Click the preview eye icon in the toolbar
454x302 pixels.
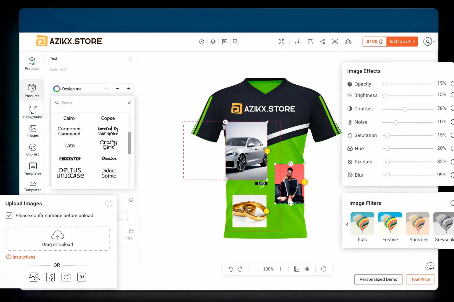pyautogui.click(x=335, y=42)
